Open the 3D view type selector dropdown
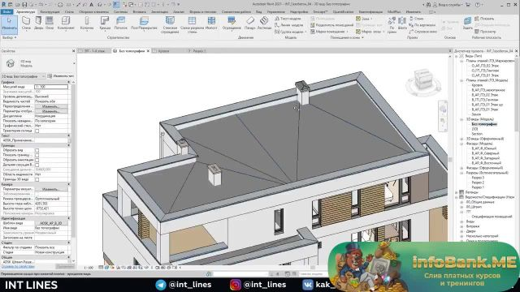520x292 pixels. (x=24, y=76)
